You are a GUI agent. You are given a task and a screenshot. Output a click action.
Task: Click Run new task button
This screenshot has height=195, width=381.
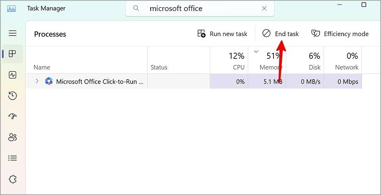[x=222, y=33]
